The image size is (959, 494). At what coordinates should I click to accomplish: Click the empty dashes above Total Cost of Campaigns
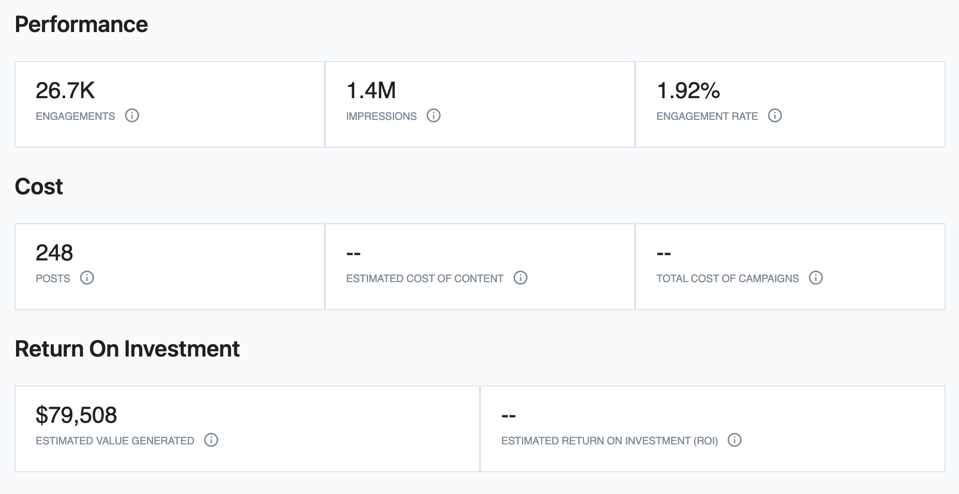pyautogui.click(x=664, y=254)
